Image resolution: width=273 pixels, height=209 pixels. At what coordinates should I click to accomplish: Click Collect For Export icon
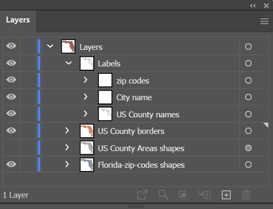[142, 195]
